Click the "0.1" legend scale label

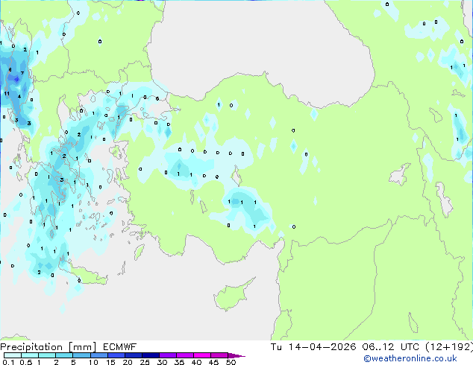[x=8, y=362]
